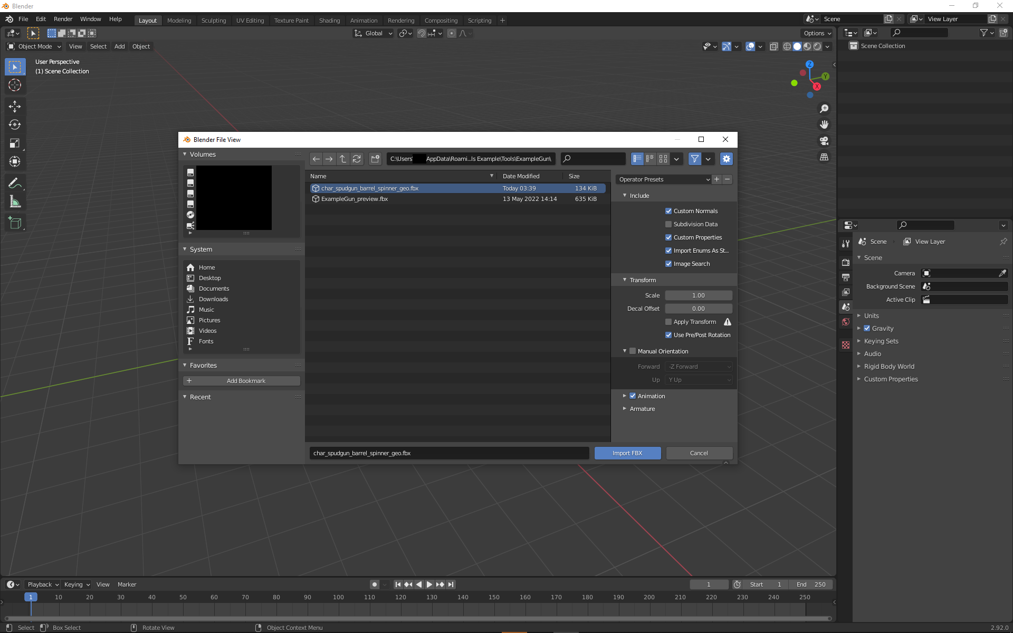Go back with the file browser back arrow

(x=316, y=159)
